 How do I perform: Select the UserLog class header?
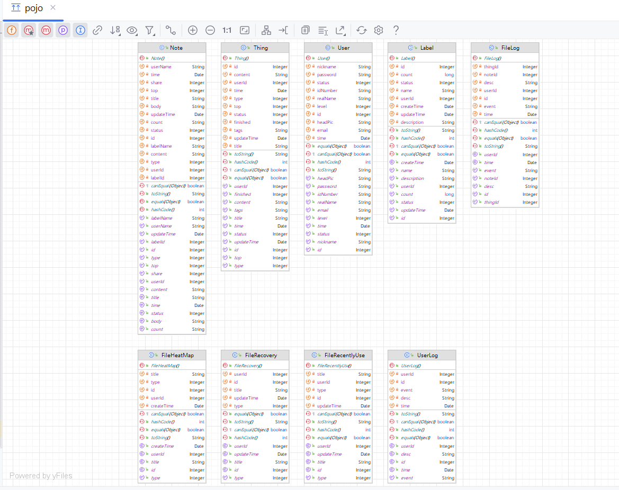click(421, 355)
